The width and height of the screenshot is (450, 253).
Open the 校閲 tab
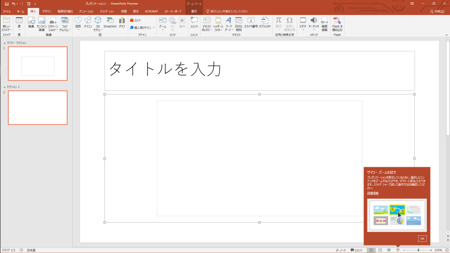(124, 11)
